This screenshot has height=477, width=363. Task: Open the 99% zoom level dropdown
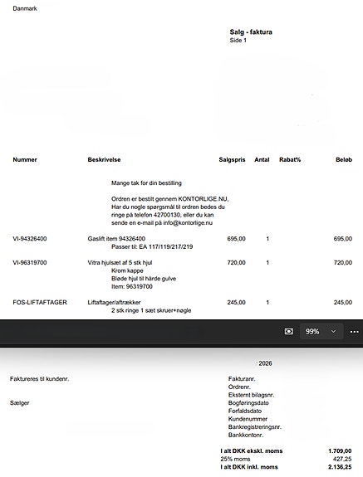click(x=321, y=331)
